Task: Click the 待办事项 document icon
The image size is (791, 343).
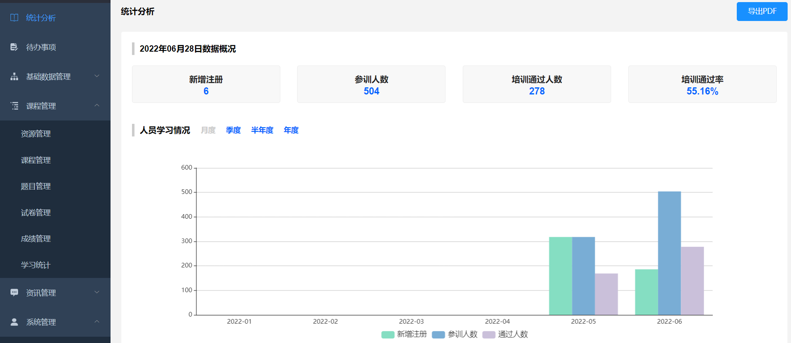Action: (14, 47)
